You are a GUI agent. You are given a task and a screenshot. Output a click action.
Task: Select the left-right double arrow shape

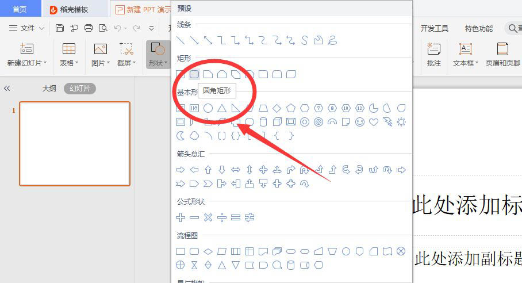pyautogui.click(x=236, y=170)
